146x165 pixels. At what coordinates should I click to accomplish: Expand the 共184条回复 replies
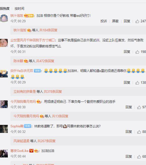coord(48,30)
